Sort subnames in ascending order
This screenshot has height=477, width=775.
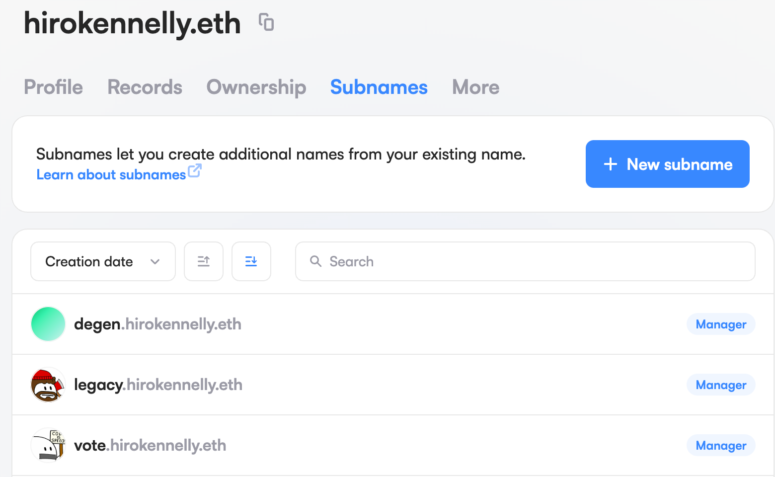204,261
